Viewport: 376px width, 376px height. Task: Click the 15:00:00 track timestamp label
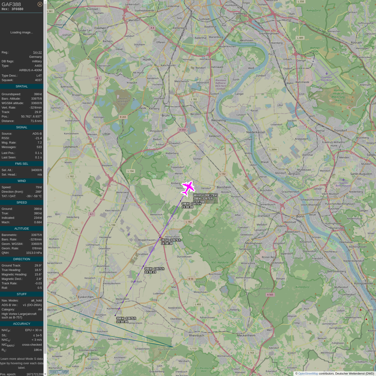click(x=187, y=207)
